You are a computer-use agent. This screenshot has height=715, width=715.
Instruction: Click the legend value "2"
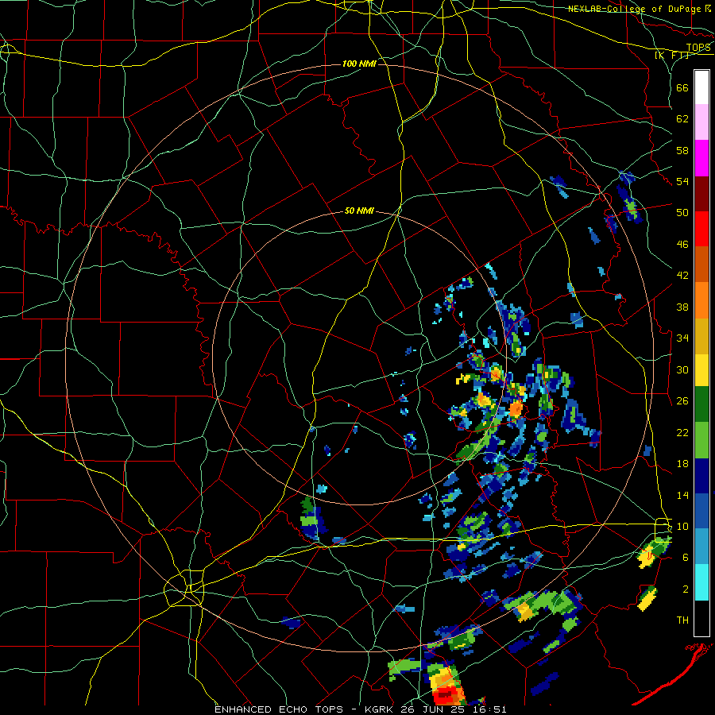tap(686, 589)
